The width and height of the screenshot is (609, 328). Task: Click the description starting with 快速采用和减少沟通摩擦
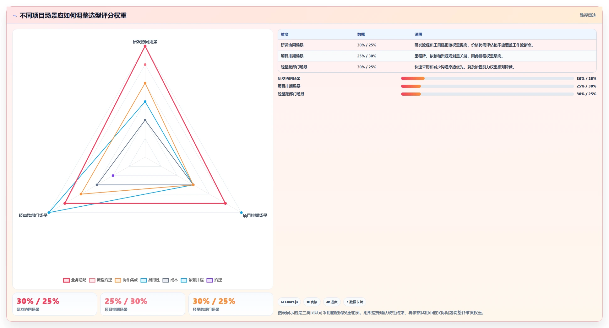[465, 67]
